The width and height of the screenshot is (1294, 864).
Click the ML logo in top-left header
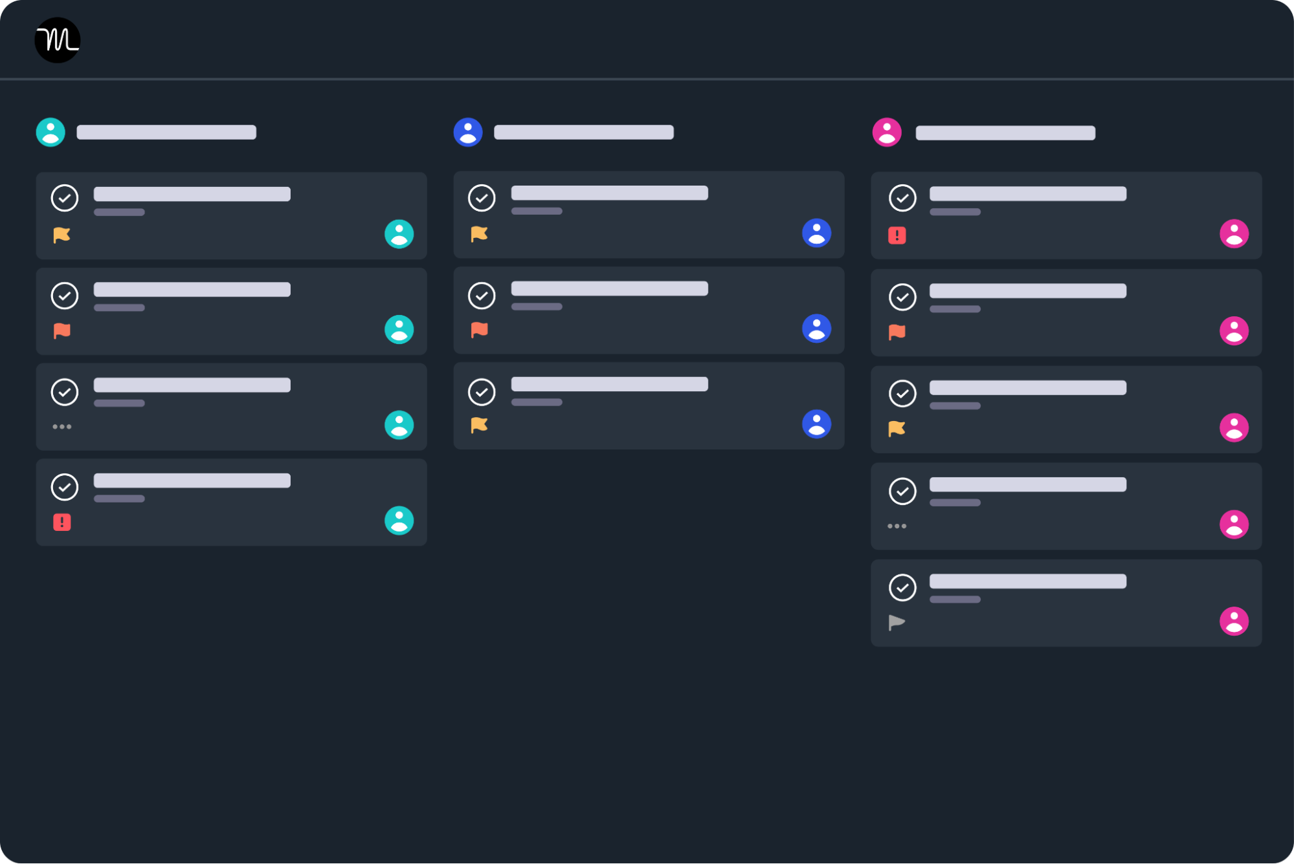(x=58, y=40)
